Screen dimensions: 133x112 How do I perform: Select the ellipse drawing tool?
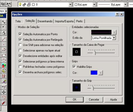(4, 60)
